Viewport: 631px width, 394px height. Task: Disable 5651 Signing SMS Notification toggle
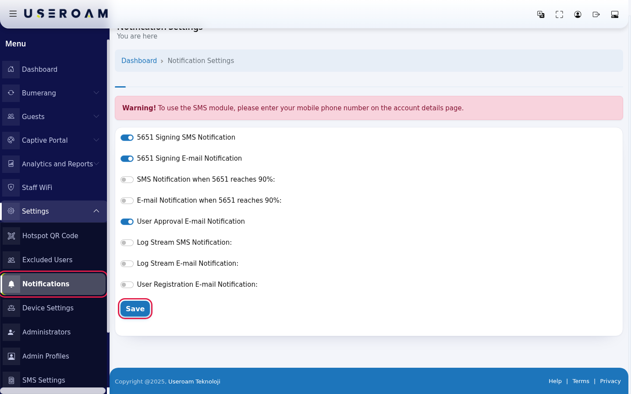[127, 137]
